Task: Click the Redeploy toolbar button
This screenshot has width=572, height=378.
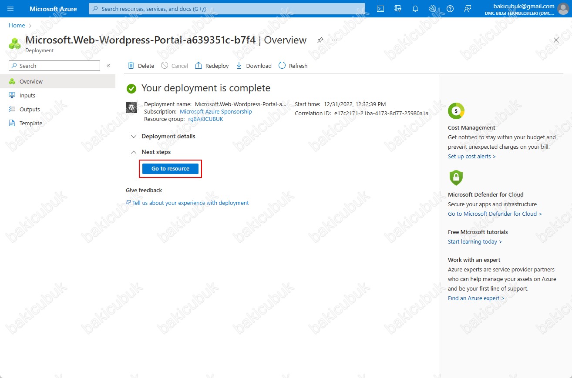Action: [x=212, y=66]
